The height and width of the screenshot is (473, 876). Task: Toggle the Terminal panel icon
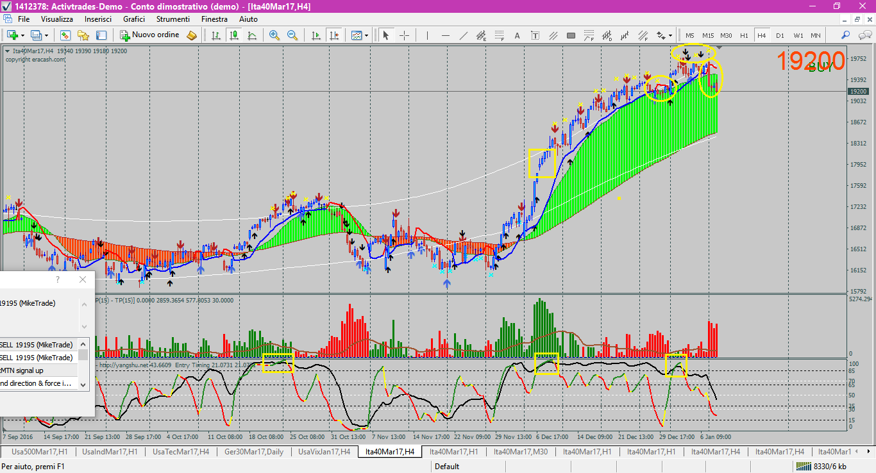101,35
